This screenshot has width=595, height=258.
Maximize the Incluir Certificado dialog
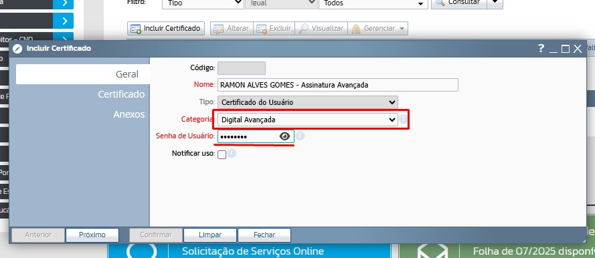coord(566,49)
